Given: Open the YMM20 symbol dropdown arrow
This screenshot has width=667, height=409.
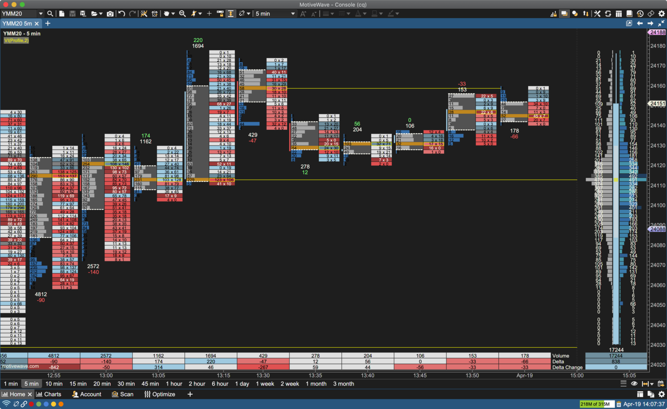Looking at the screenshot, I should [x=40, y=13].
